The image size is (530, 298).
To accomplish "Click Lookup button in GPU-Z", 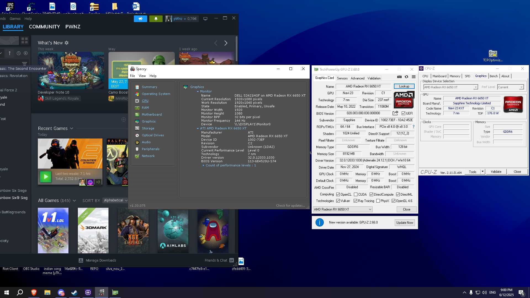I will point(404,86).
